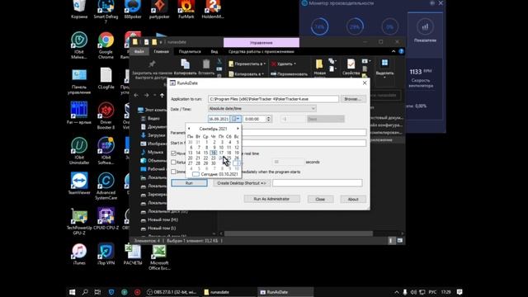Click Копировать icon in Explorer ribbon
This screenshot has width=528, height=297.
point(185,67)
